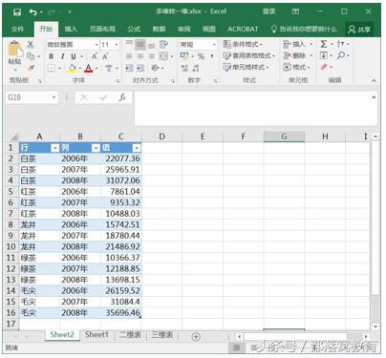Open the number format dropdown

pos(214,45)
